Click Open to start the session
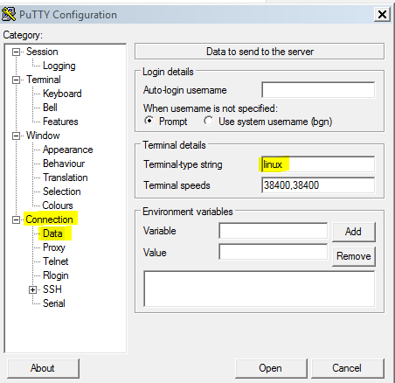 click(271, 368)
